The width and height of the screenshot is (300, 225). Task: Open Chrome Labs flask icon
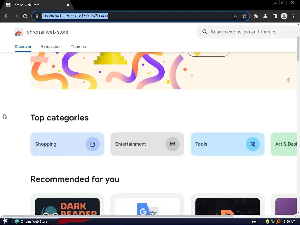click(265, 16)
